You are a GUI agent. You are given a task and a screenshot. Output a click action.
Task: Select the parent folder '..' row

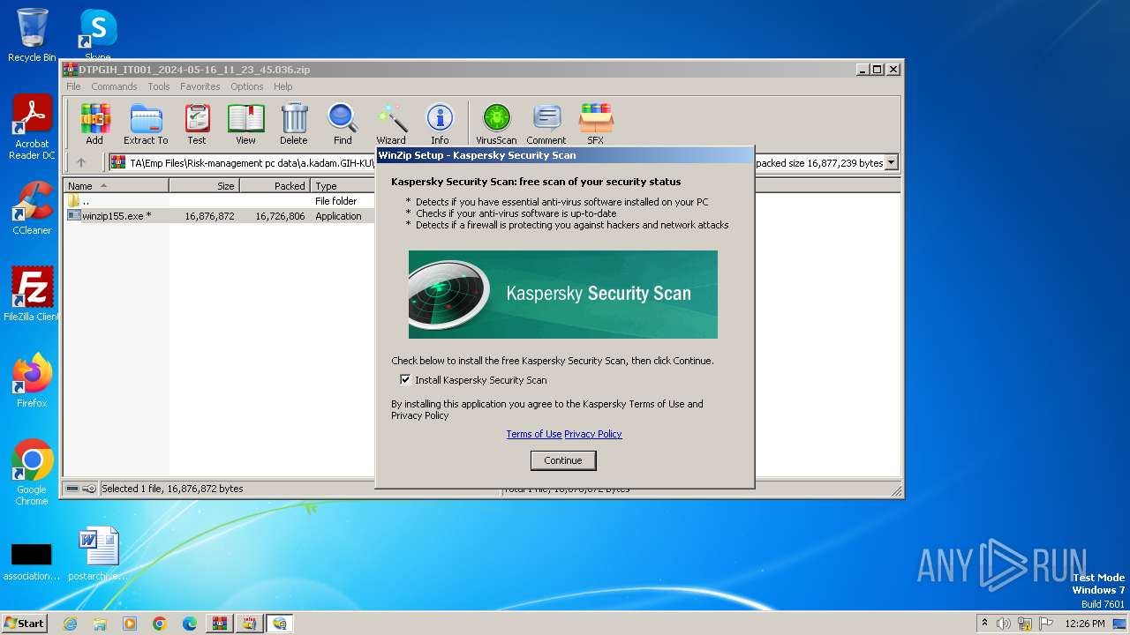(x=221, y=201)
